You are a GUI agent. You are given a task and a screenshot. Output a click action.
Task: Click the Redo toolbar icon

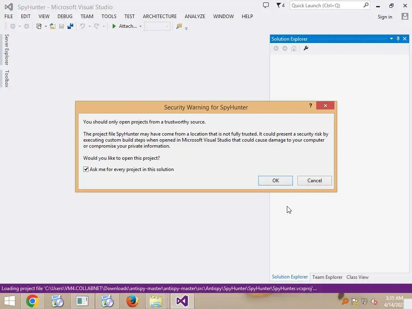coord(97,26)
